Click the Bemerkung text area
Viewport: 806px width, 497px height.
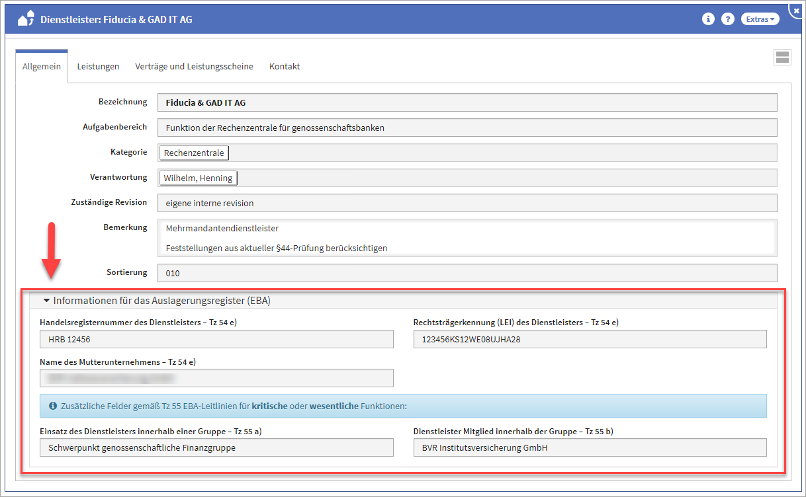pos(467,238)
